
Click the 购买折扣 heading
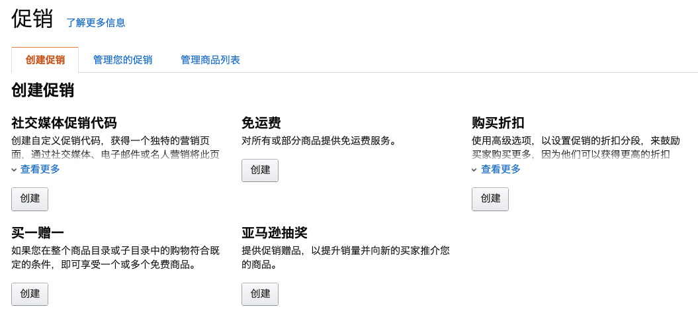[x=498, y=122]
